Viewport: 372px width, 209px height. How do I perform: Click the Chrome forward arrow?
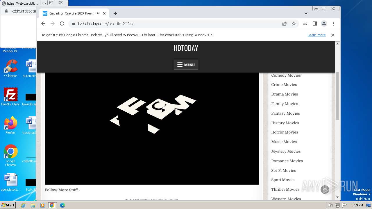(x=53, y=24)
